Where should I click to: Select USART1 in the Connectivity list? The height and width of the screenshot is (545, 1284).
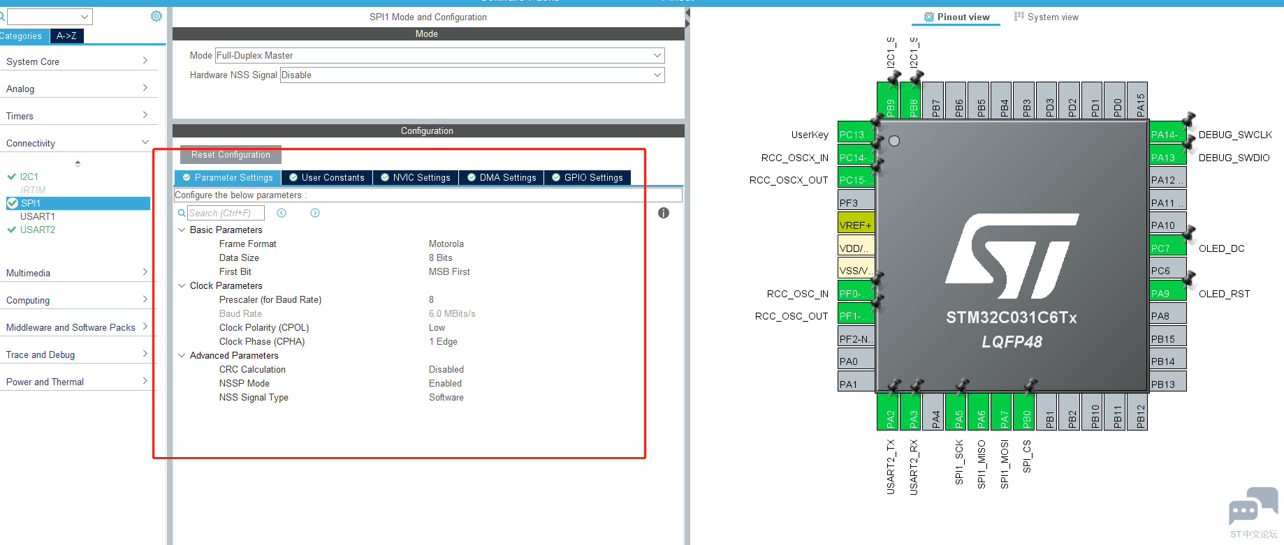pyautogui.click(x=37, y=216)
